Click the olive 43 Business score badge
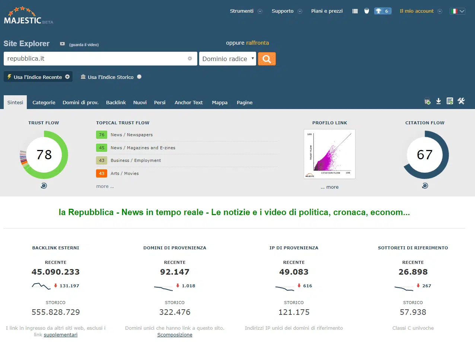The width and height of the screenshot is (475, 342). tap(102, 160)
